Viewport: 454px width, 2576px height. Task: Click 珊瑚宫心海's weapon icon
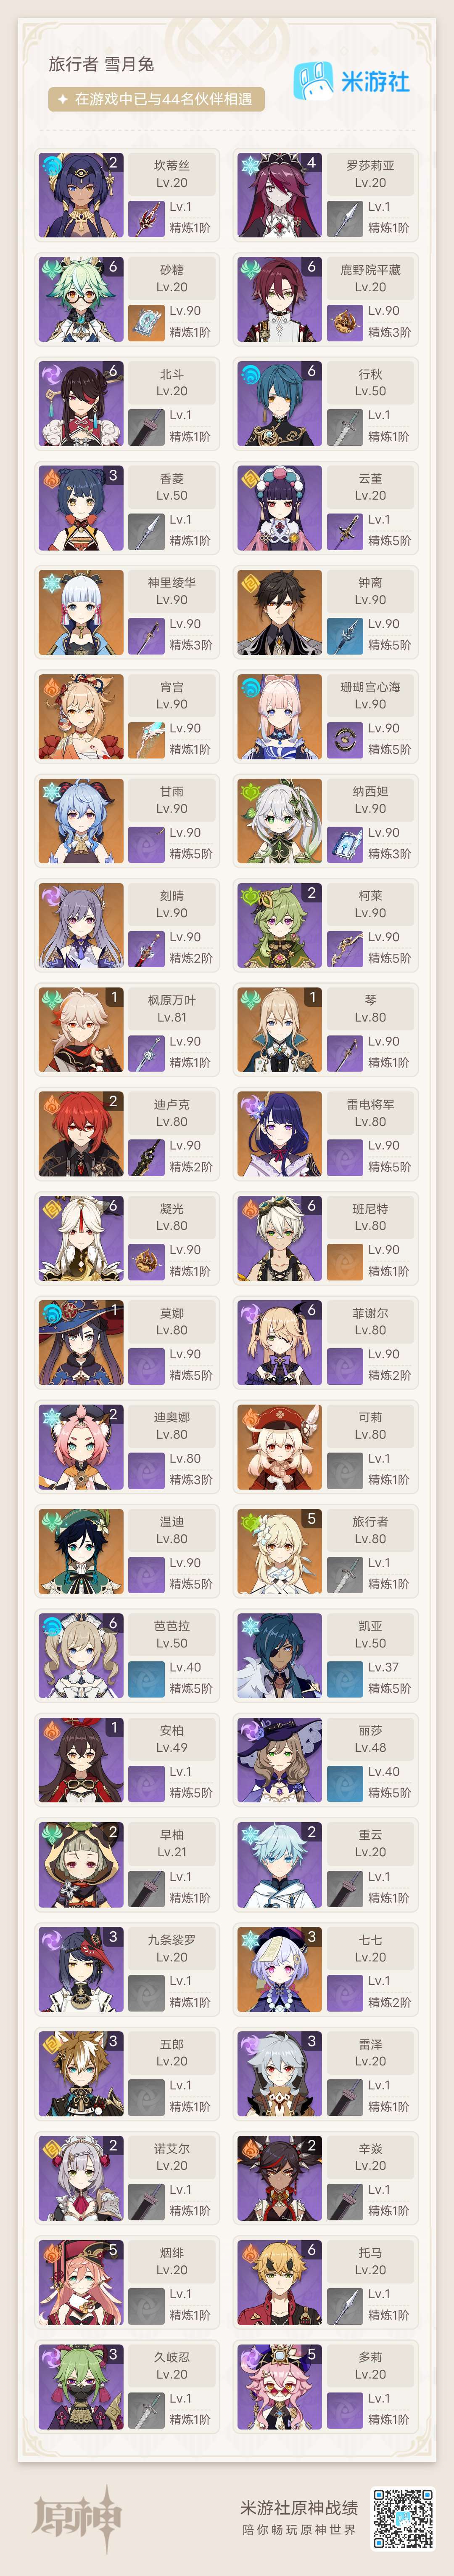(x=344, y=739)
